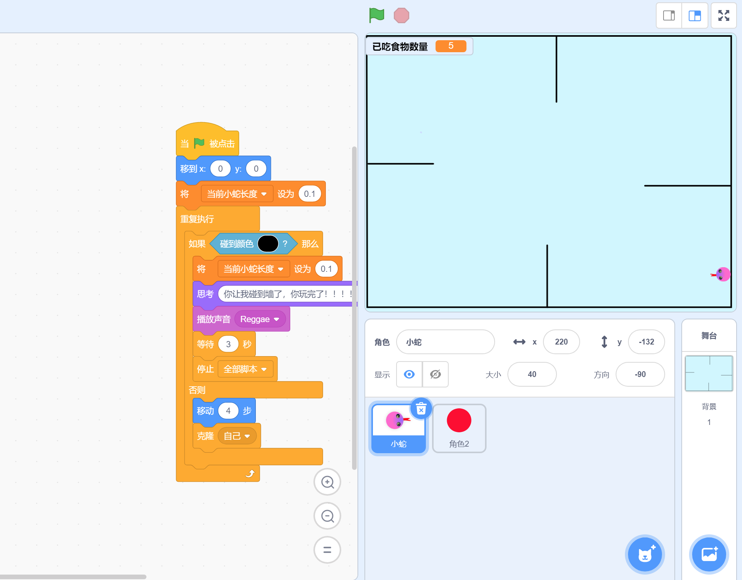Open the Reggae sound dropdown
The image size is (742, 580).
point(260,319)
